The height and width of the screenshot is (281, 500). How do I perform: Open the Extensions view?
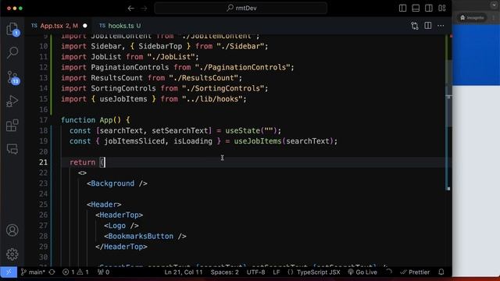click(12, 125)
